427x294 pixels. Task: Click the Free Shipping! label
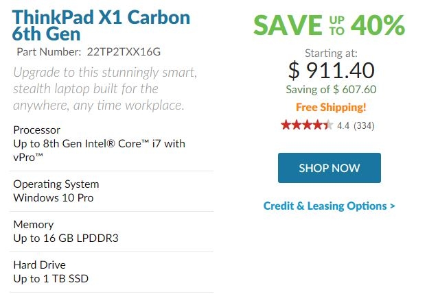coord(331,107)
